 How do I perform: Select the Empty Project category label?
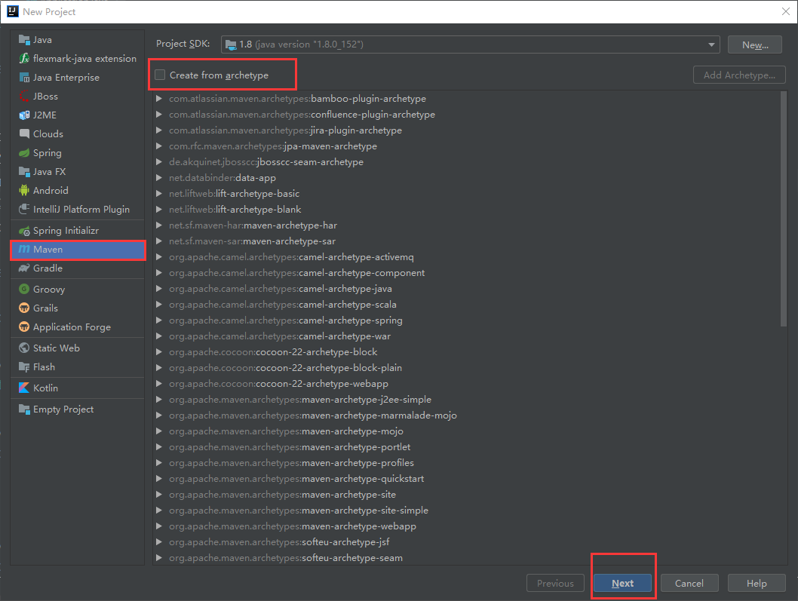pyautogui.click(x=63, y=409)
